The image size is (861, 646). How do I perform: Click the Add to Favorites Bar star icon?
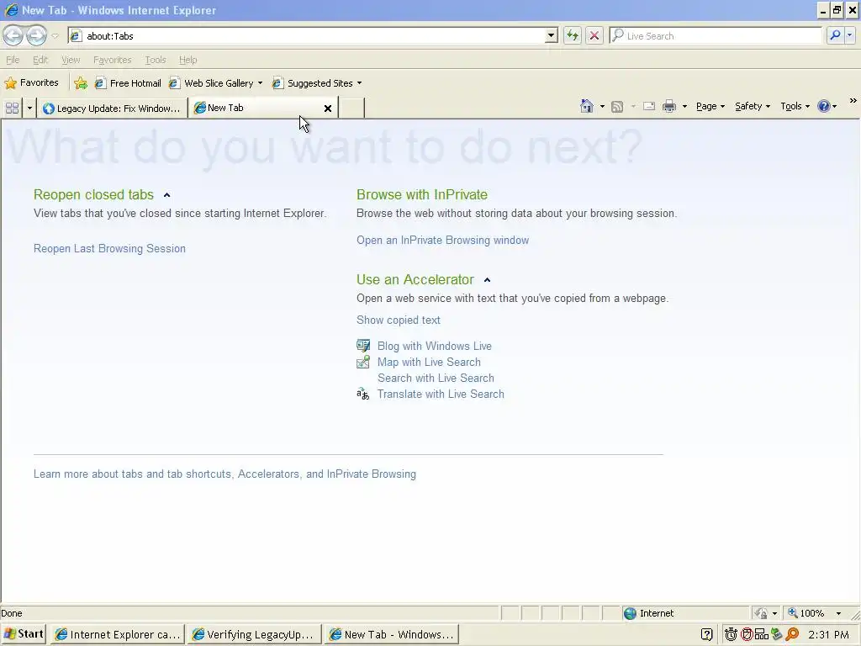(81, 83)
